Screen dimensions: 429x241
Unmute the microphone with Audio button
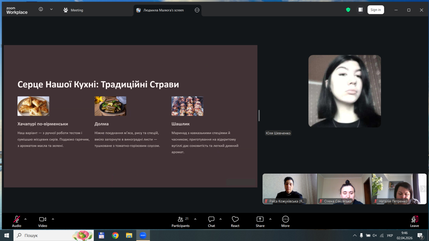click(x=17, y=219)
